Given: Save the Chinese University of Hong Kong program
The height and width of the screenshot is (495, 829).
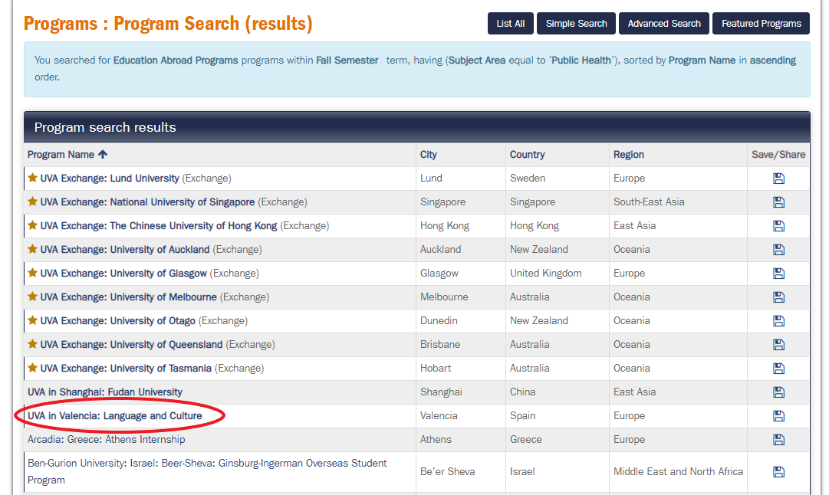Looking at the screenshot, I should coord(778,226).
